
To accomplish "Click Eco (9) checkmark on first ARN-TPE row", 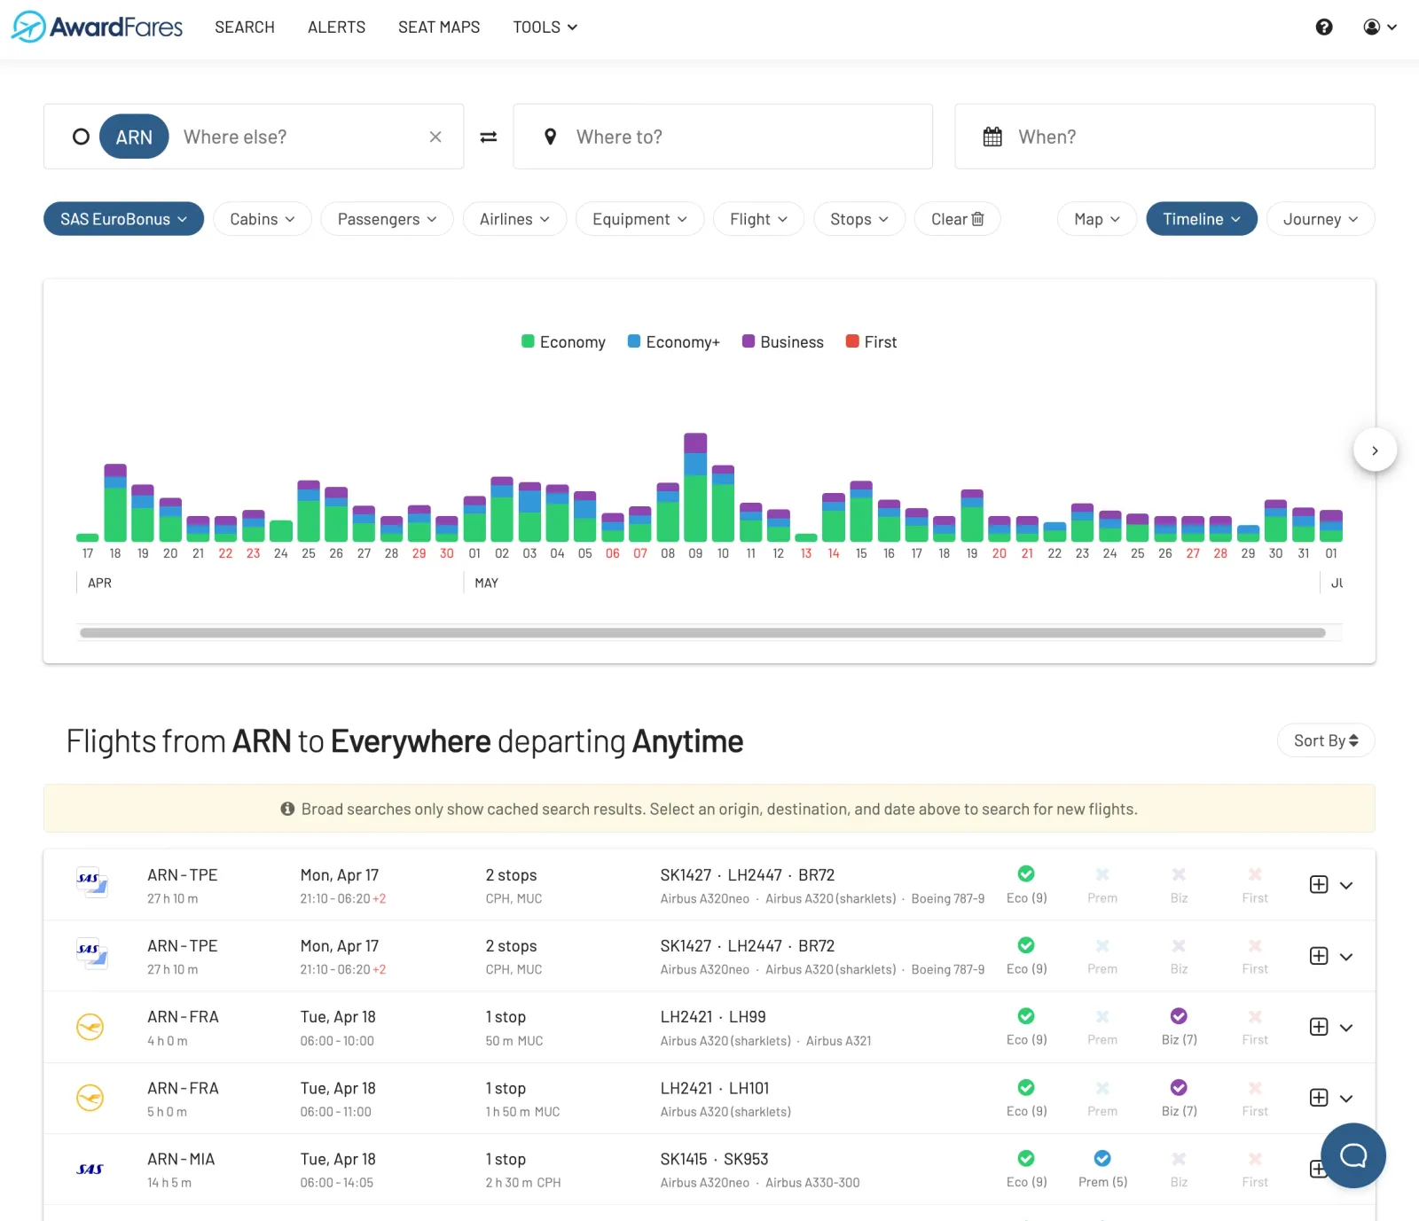I will coord(1026,873).
